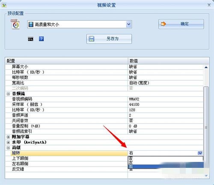Click scroll up arrow of settings list
214x185 pixels.
tap(206, 67)
